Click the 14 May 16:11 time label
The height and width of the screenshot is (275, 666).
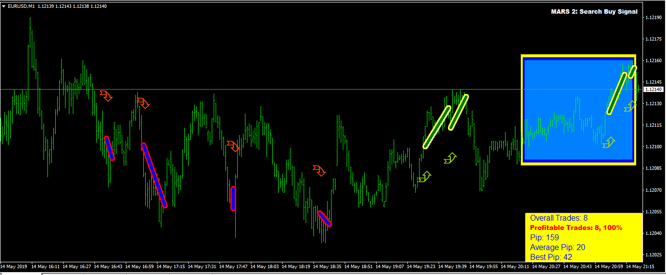pos(45,267)
